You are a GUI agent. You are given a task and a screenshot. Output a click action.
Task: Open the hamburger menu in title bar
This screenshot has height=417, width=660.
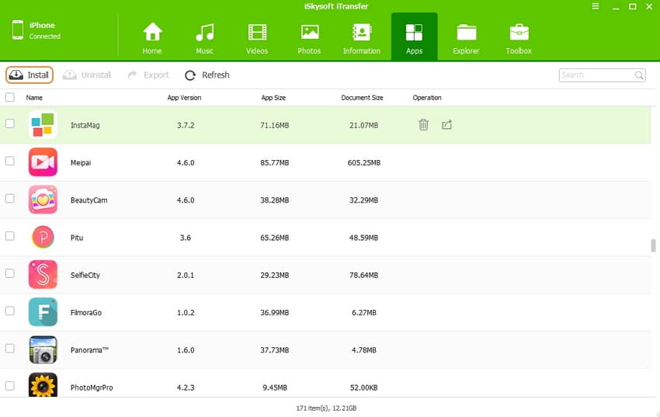(596, 6)
